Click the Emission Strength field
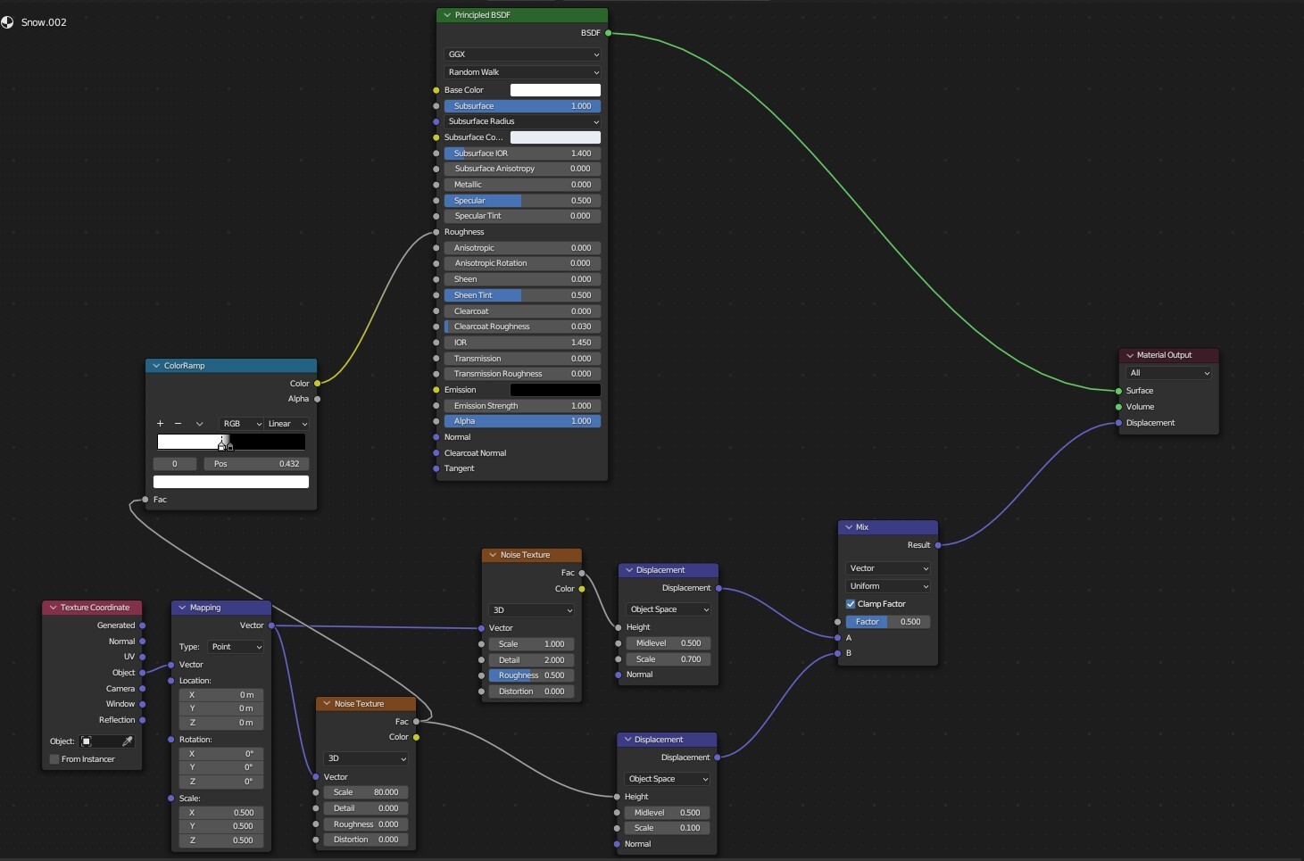The height and width of the screenshot is (861, 1304). (522, 406)
